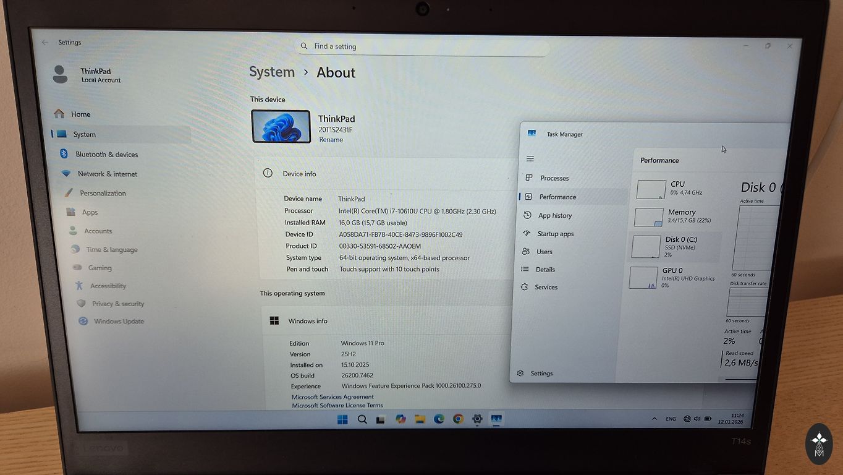Open Processes page in Task Manager
This screenshot has width=843, height=475.
pyautogui.click(x=554, y=178)
